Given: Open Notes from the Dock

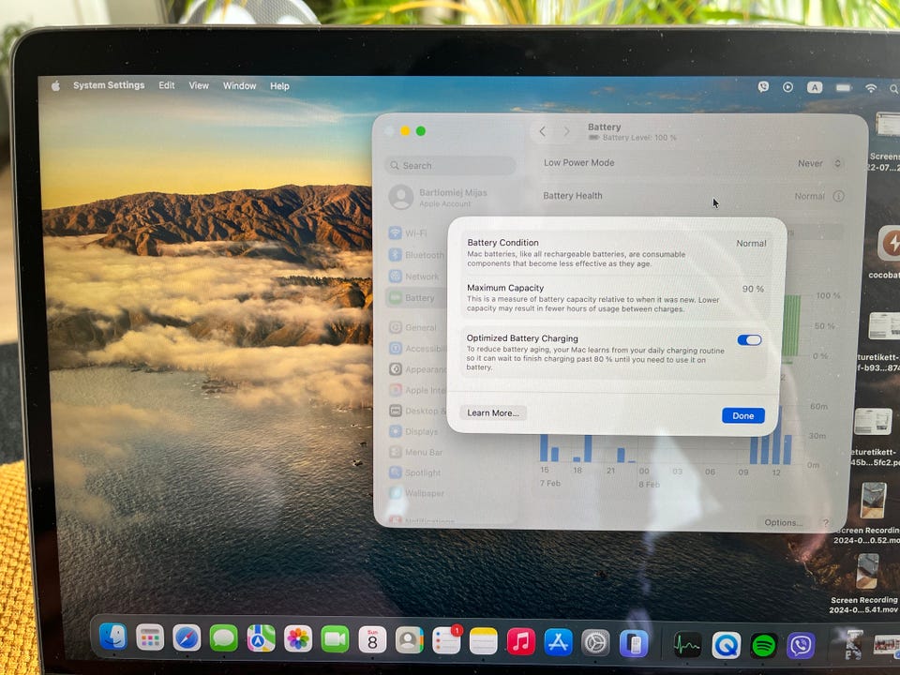Looking at the screenshot, I should point(484,641).
